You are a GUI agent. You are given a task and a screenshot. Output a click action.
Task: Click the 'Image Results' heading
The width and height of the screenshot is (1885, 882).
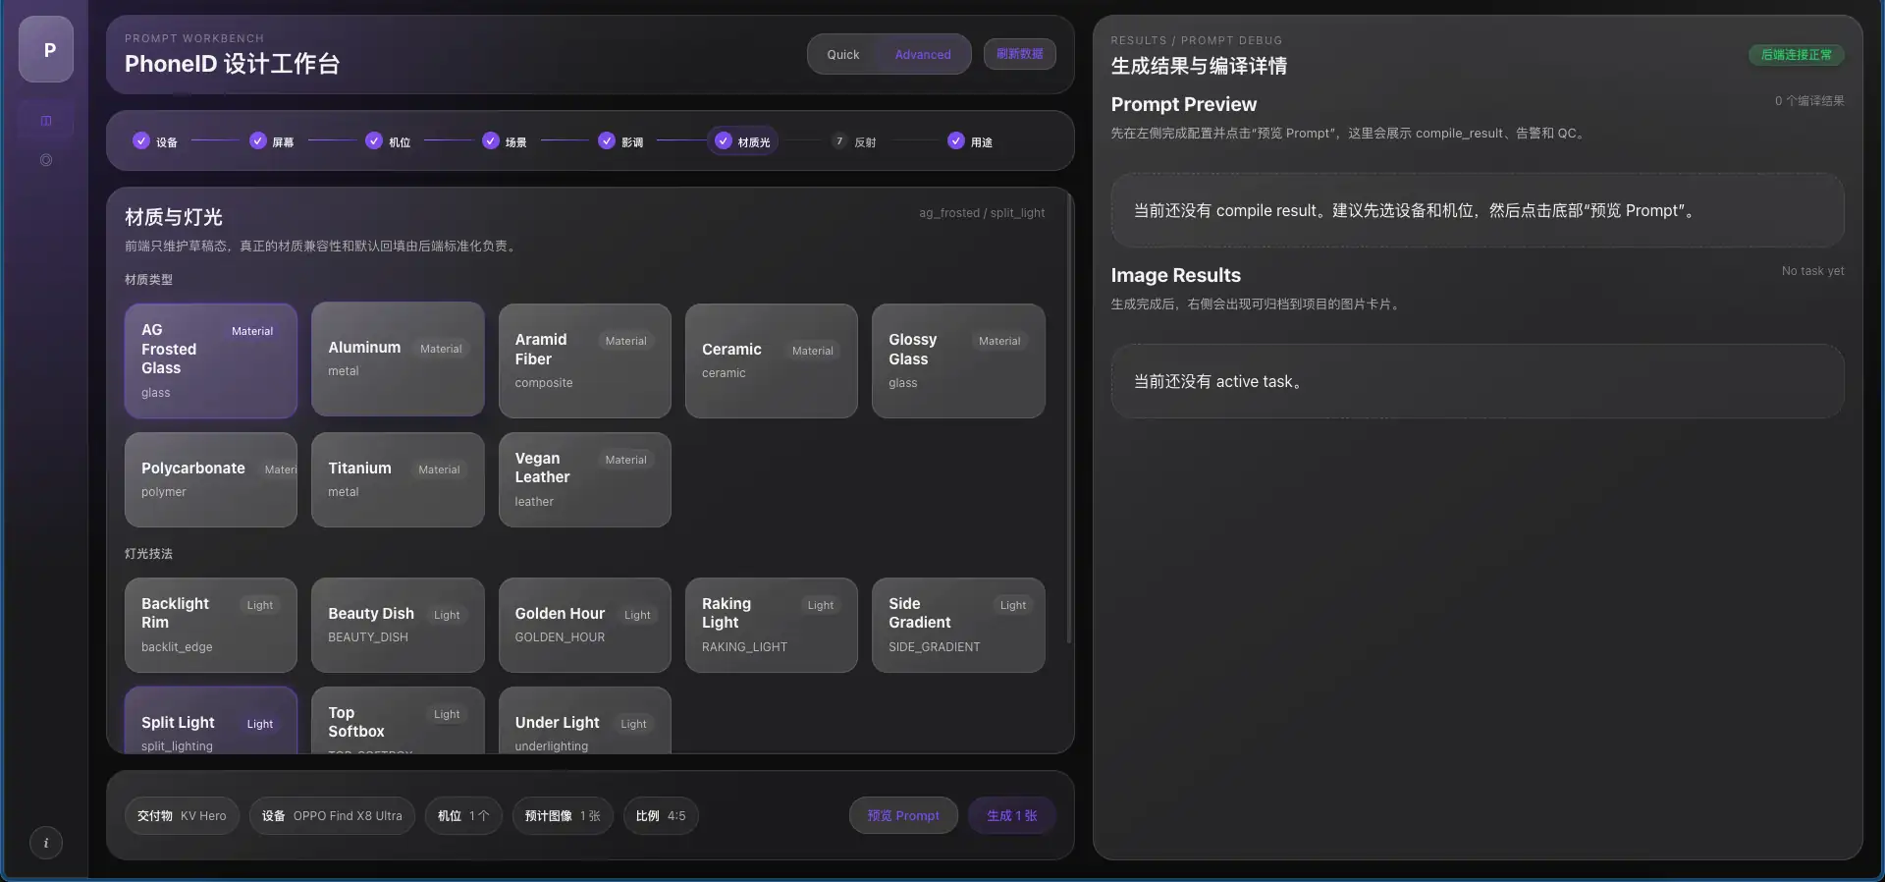pos(1175,275)
